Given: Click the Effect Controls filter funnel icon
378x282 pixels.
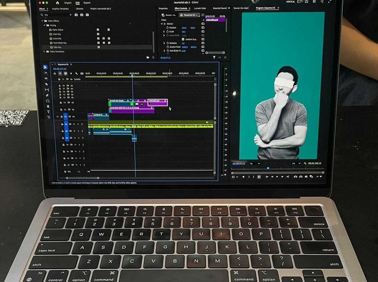Looking at the screenshot, I should click(x=214, y=58).
